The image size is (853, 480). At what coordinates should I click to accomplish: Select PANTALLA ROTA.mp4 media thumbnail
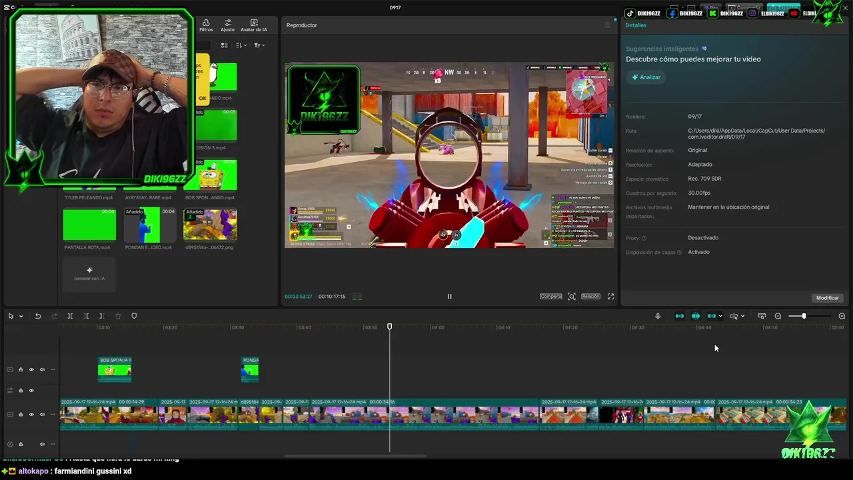pyautogui.click(x=89, y=225)
